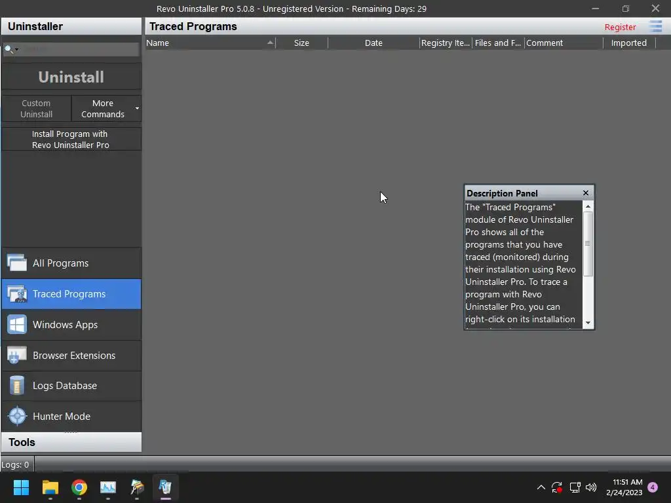
Task: Select the Hunter Mode label
Action: pyautogui.click(x=61, y=417)
